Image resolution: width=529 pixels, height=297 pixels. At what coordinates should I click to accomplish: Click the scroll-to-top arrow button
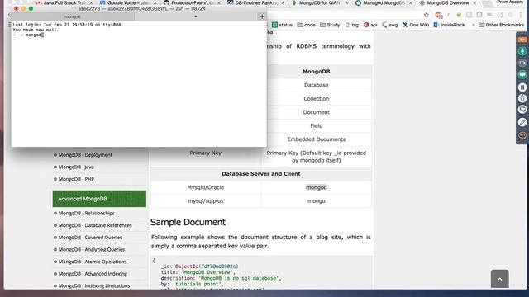499,279
